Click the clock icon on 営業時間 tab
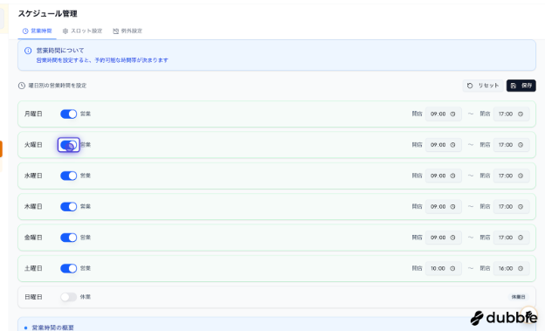This screenshot has width=545, height=331. 25,31
